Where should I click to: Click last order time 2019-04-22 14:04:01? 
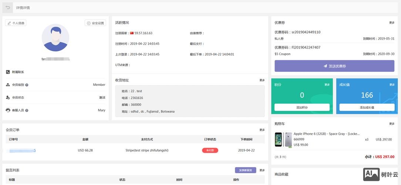click(219, 54)
